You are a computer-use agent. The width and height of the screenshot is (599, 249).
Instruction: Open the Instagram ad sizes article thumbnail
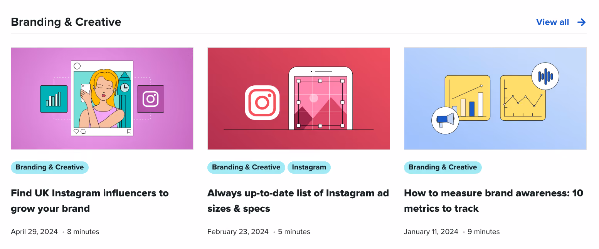point(299,98)
